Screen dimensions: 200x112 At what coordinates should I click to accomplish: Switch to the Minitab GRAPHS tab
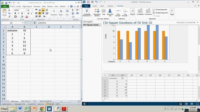pyautogui.click(x=110, y=6)
